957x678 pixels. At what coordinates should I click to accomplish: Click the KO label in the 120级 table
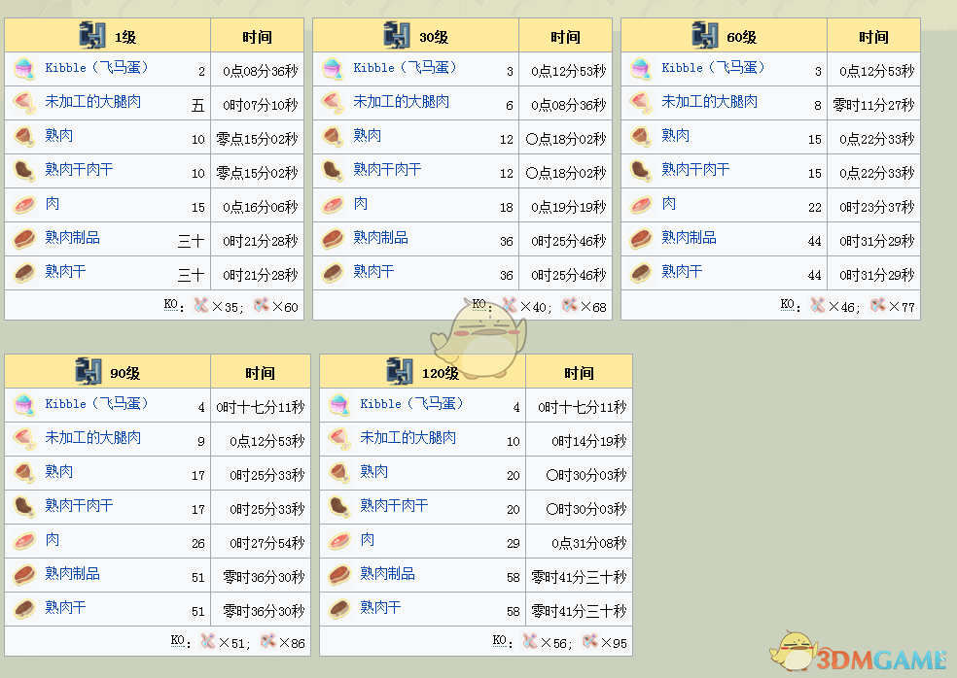[x=499, y=640]
